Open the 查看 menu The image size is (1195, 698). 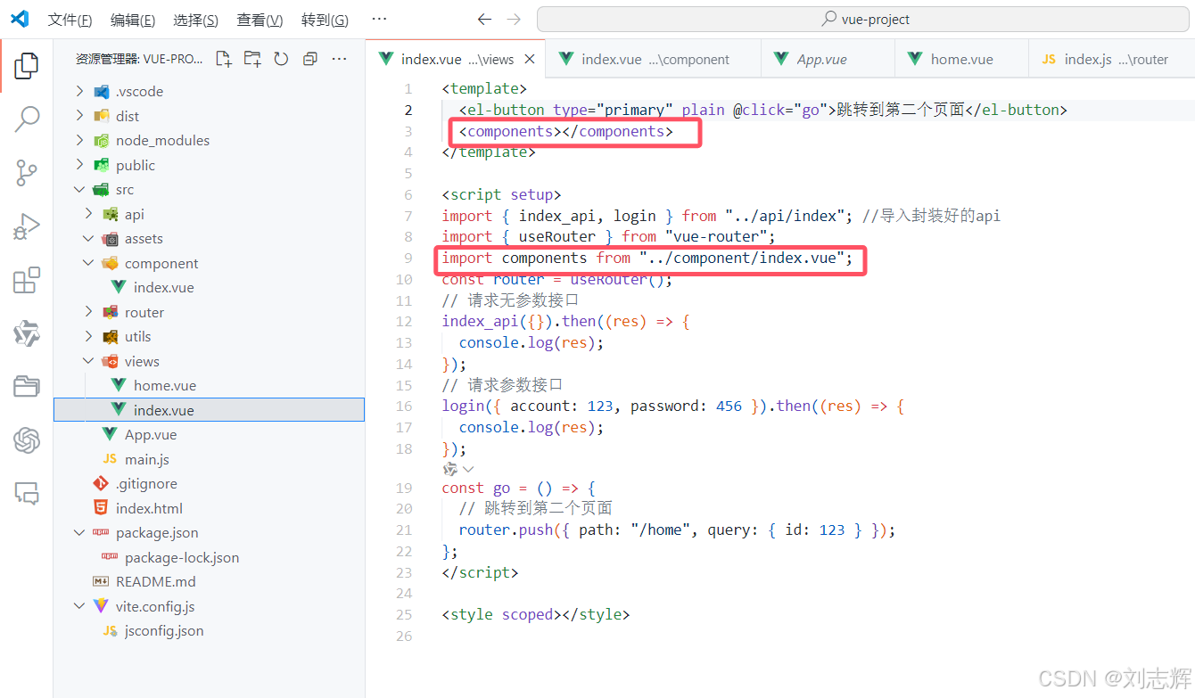coord(259,19)
